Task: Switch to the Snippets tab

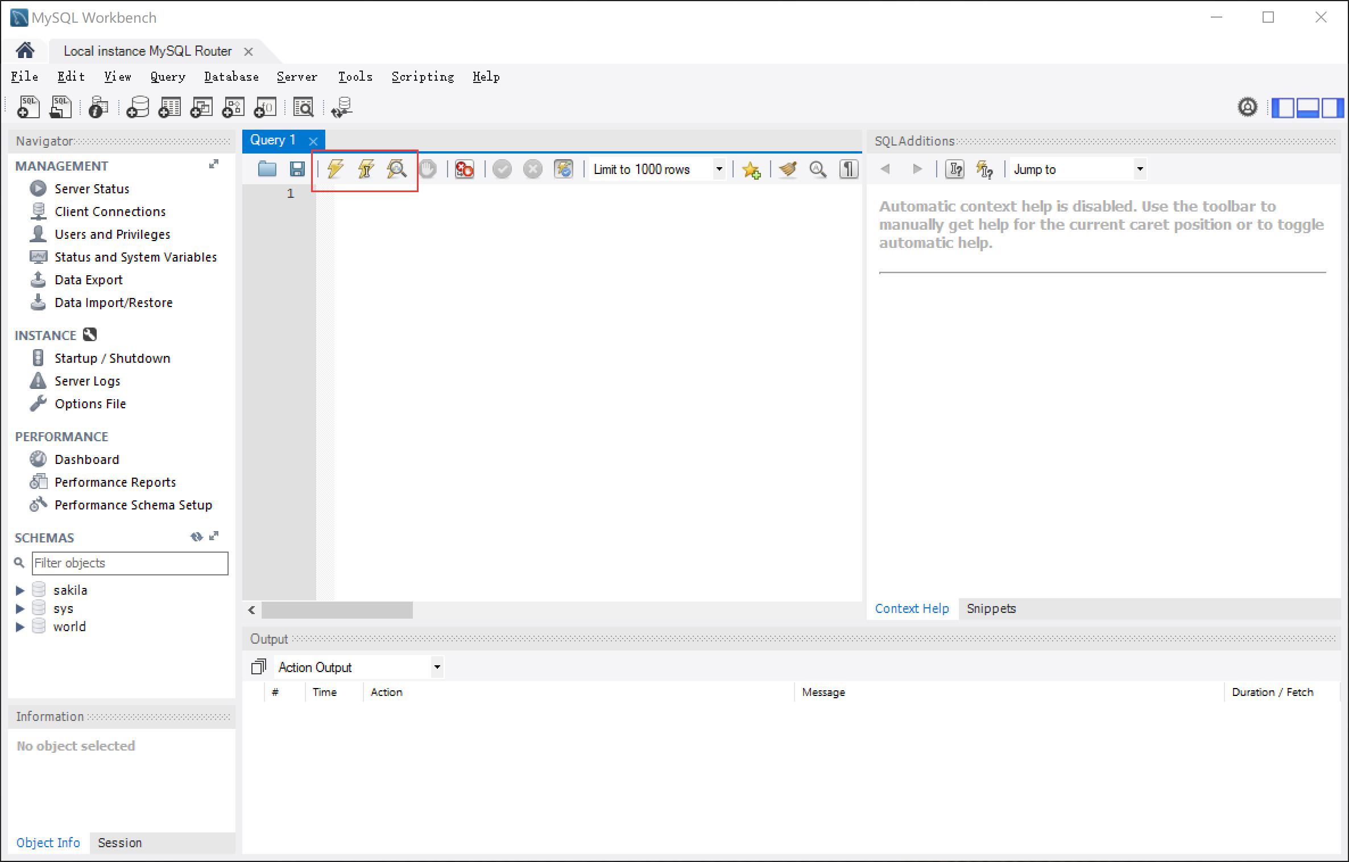Action: click(x=991, y=608)
